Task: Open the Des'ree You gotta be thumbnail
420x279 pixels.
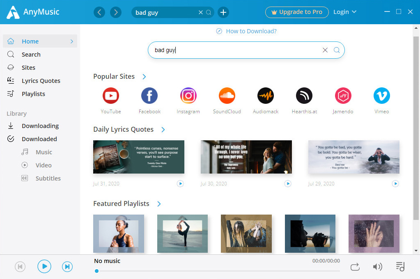Action: click(x=354, y=157)
